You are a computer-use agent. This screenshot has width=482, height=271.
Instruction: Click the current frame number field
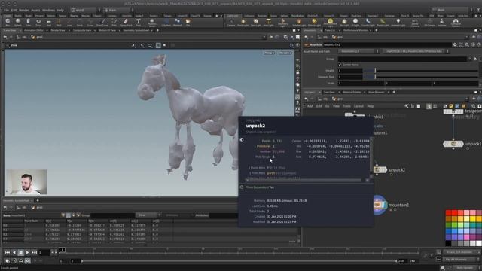[44, 252]
